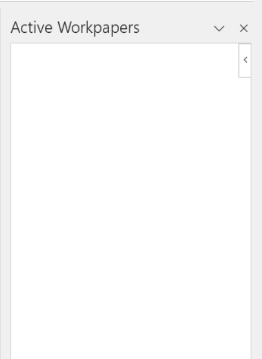Click the word Active in the pane title
262x359 pixels.
[x=32, y=28]
